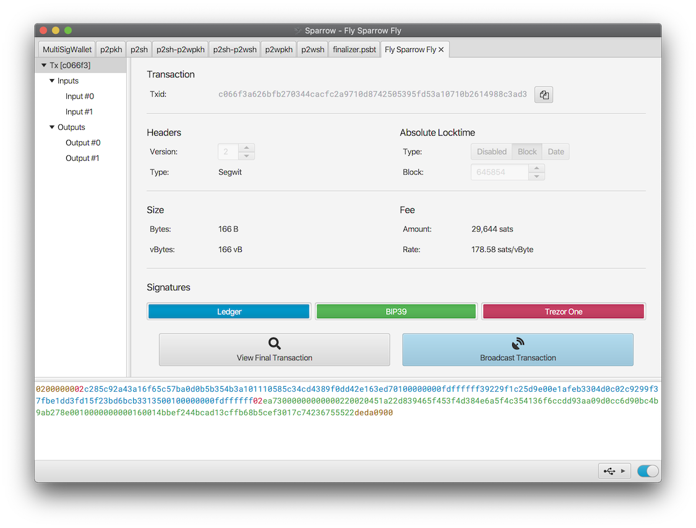Viewport: 696px width, 528px height.
Task: Close the Fly Sparrow Fly tab
Action: coord(441,50)
